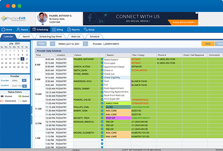Viewport: 223px width, 151px height.
Task: Open the Setup wrench icon
Action: point(86,29)
